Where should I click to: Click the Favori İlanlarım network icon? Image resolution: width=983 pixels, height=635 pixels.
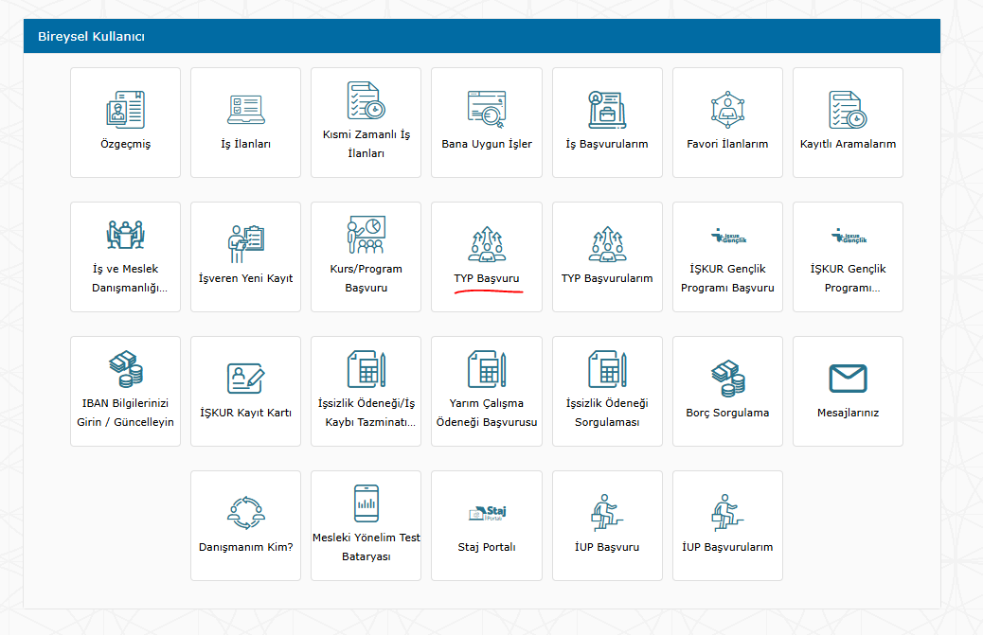click(x=727, y=110)
